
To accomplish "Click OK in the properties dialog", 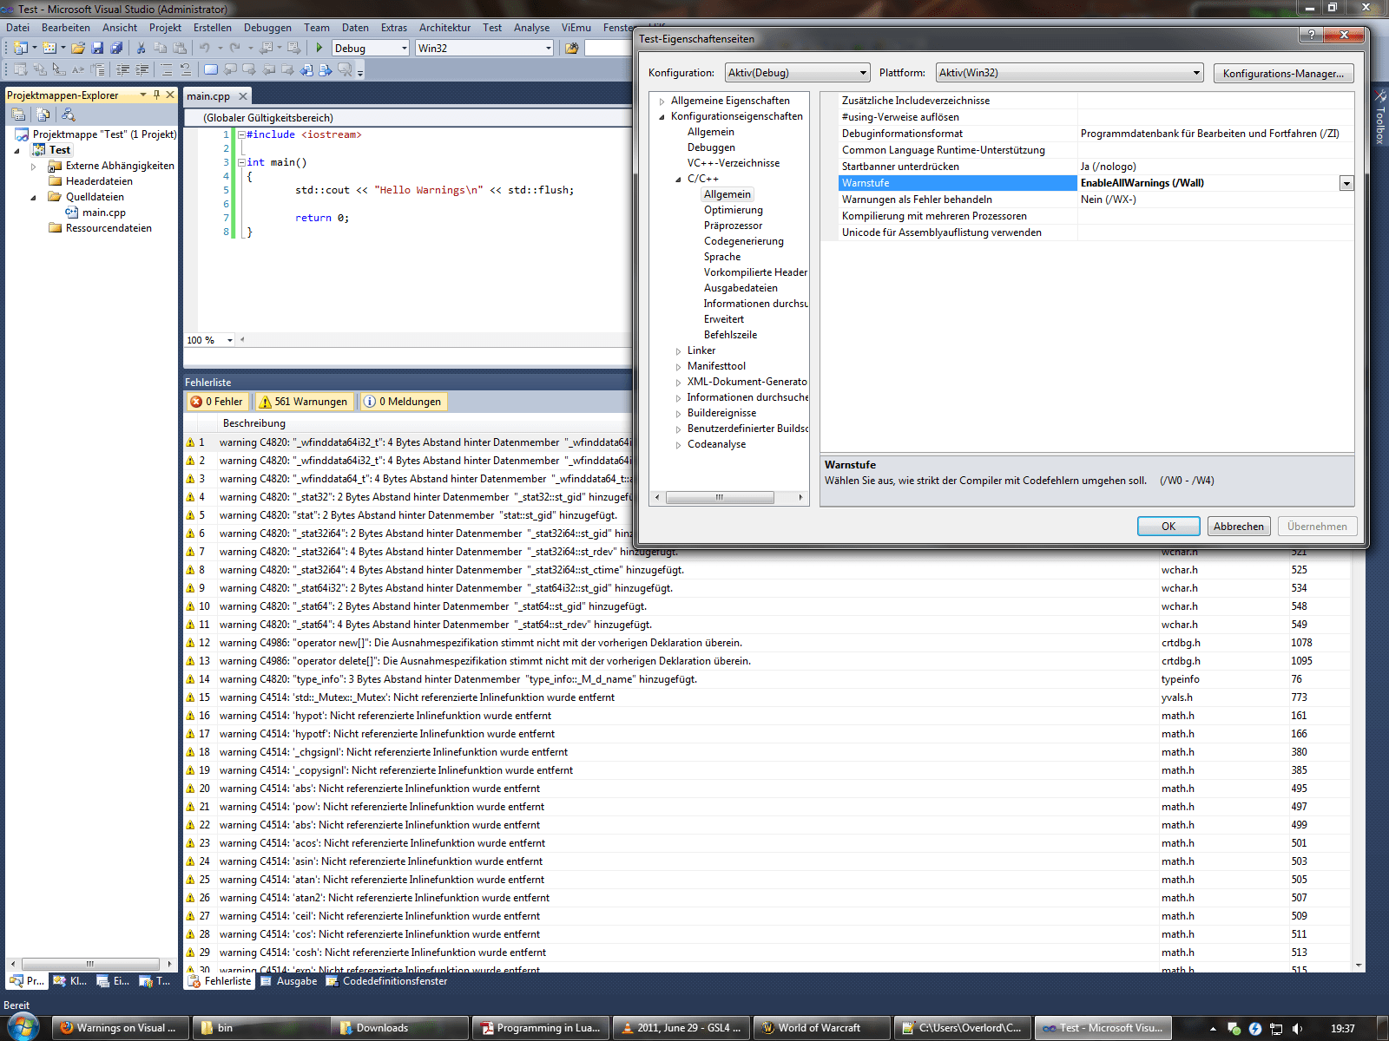I will pyautogui.click(x=1168, y=527).
